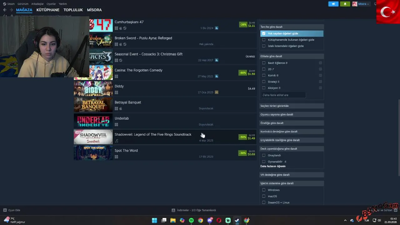Click the weather widget on the taskbar

pos(14,220)
